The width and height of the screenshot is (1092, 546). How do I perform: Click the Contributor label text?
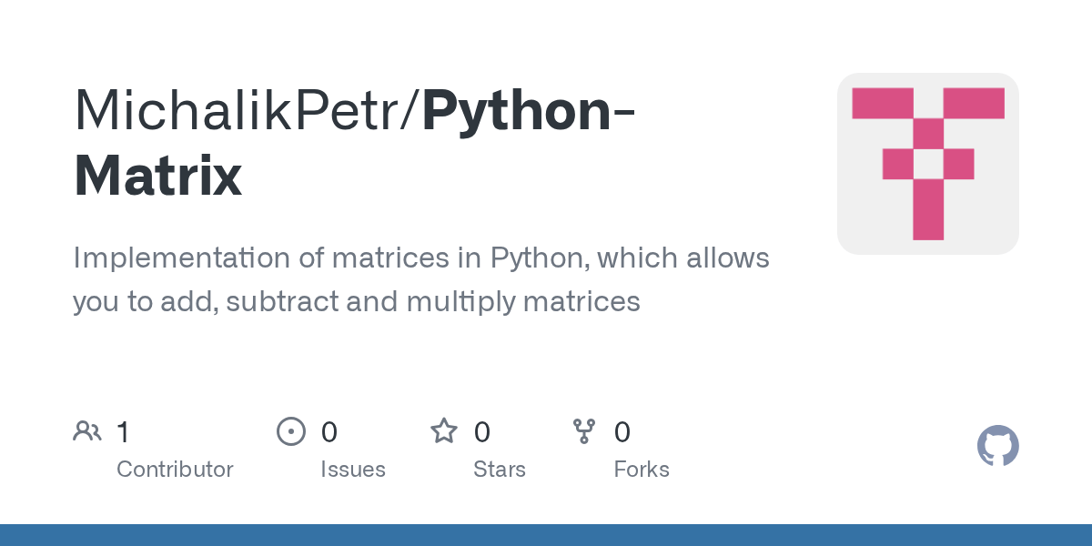(175, 470)
